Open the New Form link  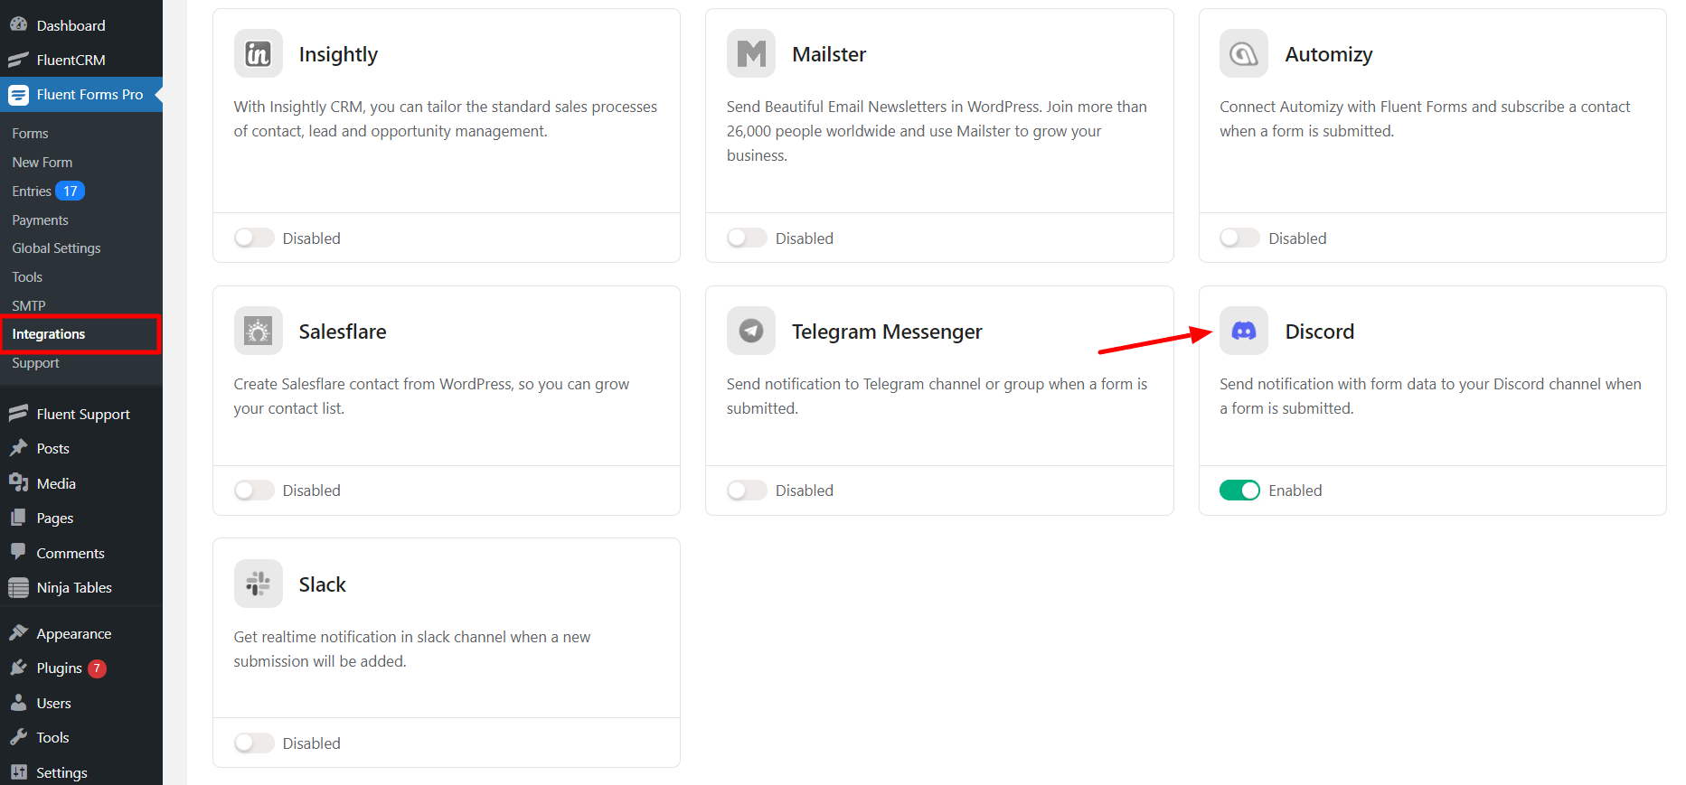click(42, 163)
